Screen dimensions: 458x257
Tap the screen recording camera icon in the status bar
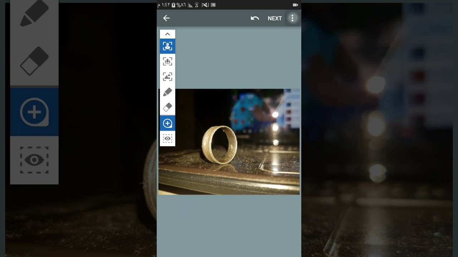pos(295,5)
